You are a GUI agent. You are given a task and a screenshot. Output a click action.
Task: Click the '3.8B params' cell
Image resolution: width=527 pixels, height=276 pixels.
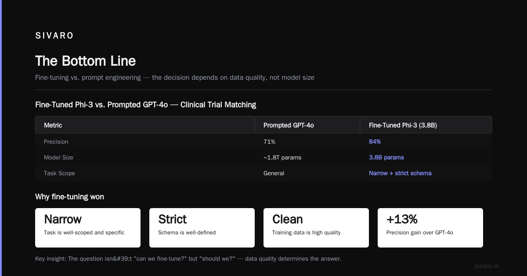tap(386, 158)
